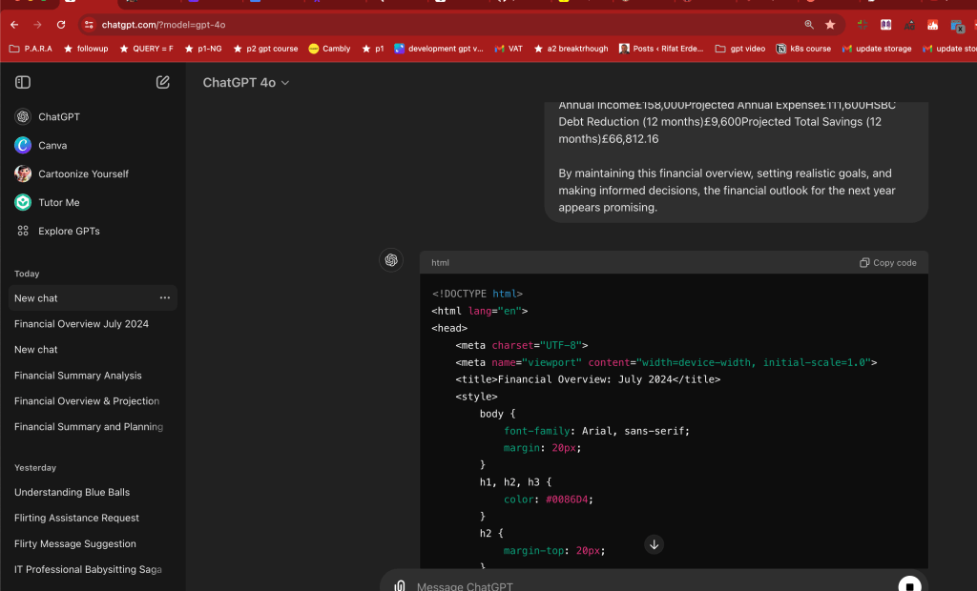The image size is (977, 591).
Task: View site information icon in the address bar
Action: click(x=89, y=25)
